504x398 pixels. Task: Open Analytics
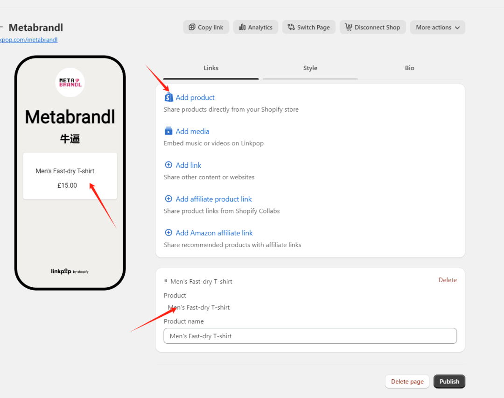tap(256, 28)
